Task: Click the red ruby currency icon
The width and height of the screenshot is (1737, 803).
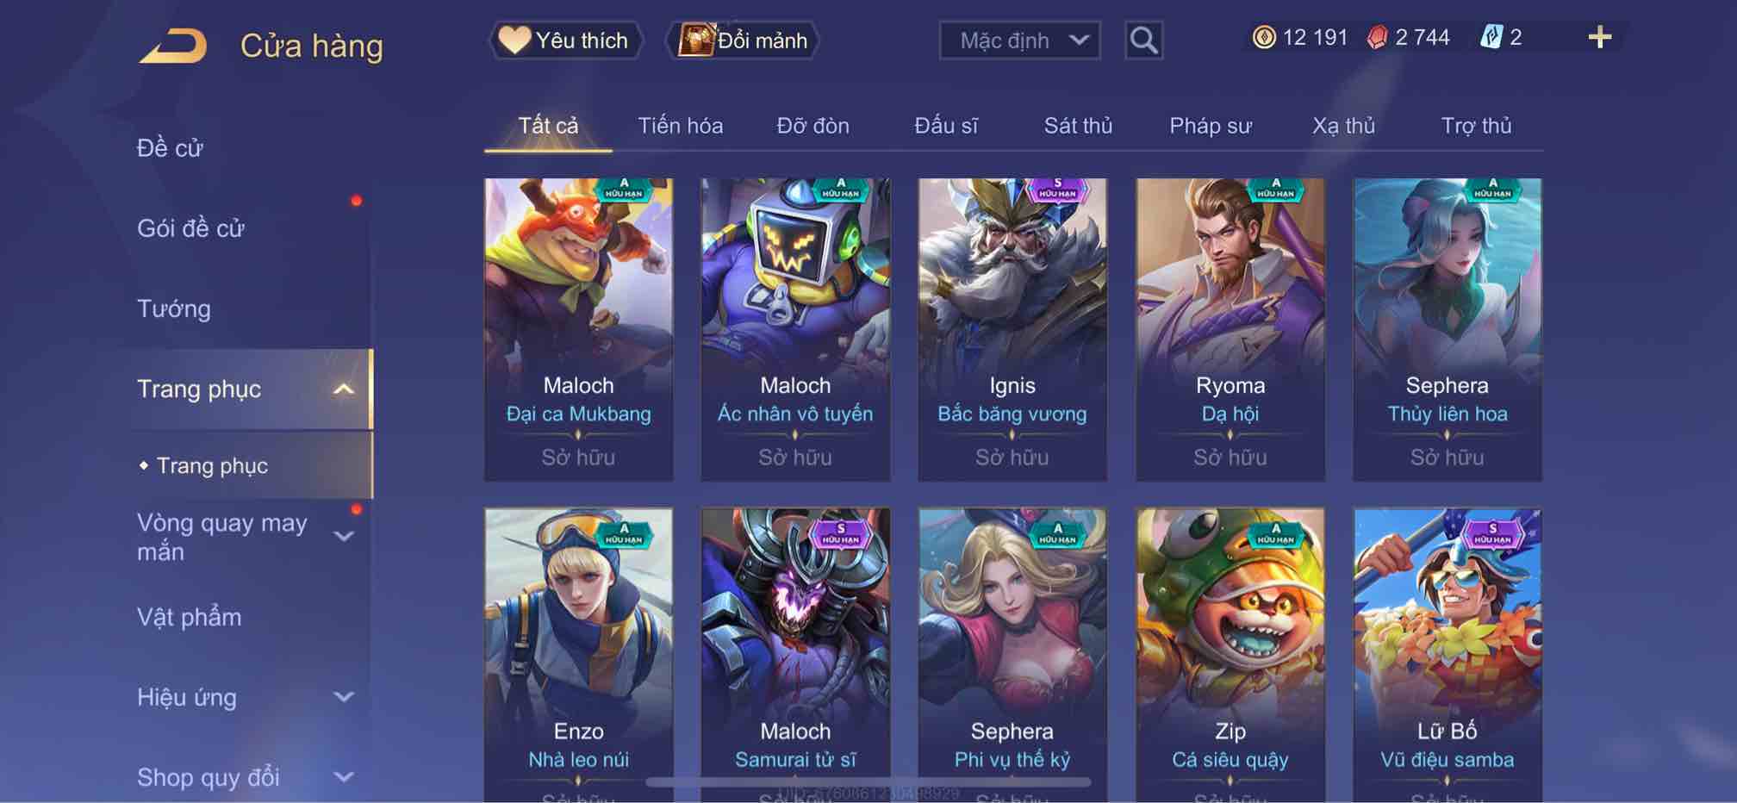Action: point(1377,38)
